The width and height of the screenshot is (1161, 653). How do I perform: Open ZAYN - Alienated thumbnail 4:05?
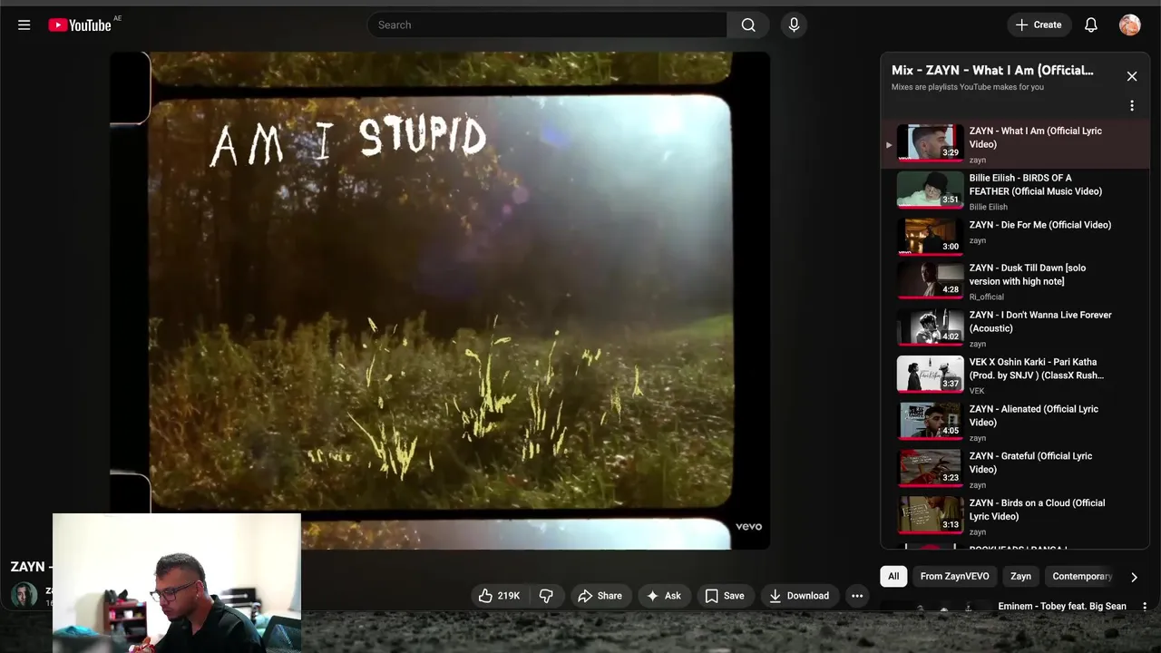click(930, 421)
